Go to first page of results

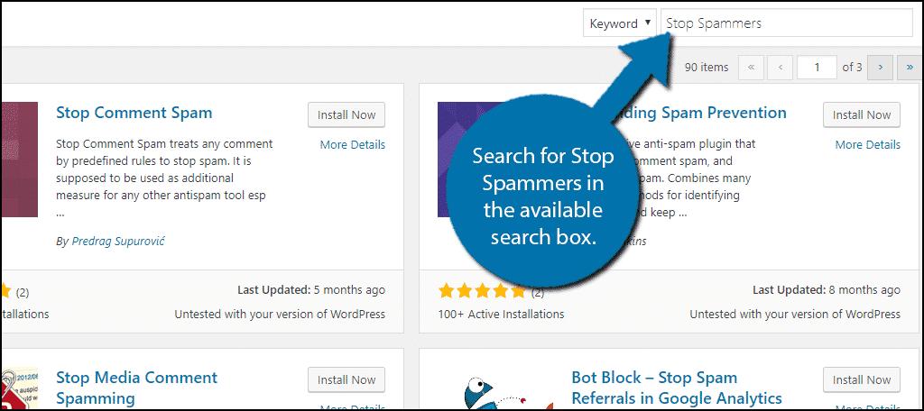pyautogui.click(x=751, y=67)
